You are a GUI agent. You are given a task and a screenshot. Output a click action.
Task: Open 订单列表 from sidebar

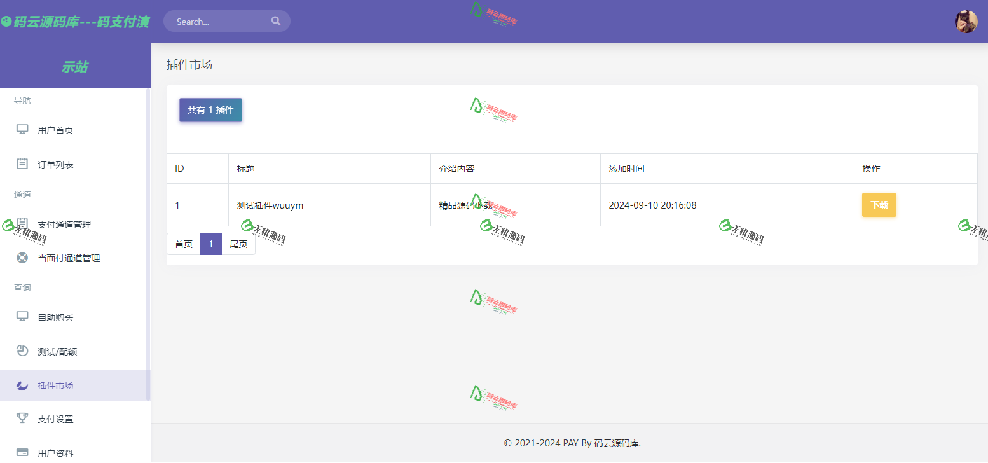(x=55, y=165)
